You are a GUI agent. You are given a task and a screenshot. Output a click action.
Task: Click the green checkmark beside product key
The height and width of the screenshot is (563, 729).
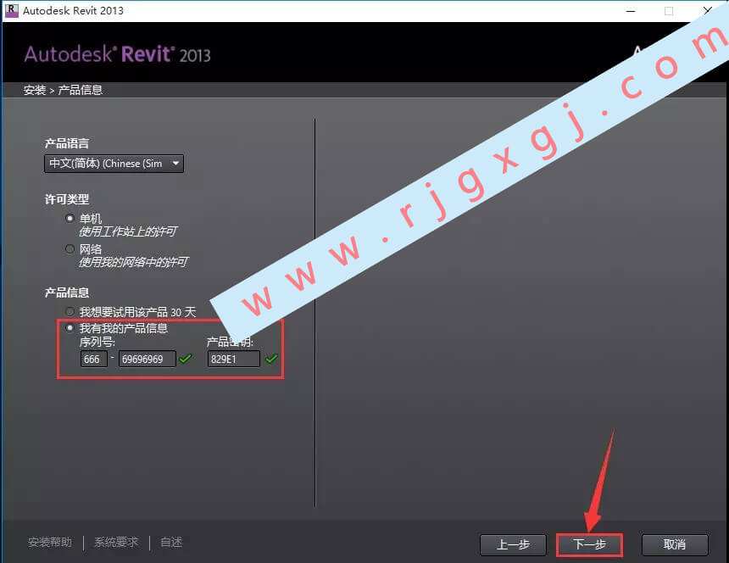click(271, 359)
